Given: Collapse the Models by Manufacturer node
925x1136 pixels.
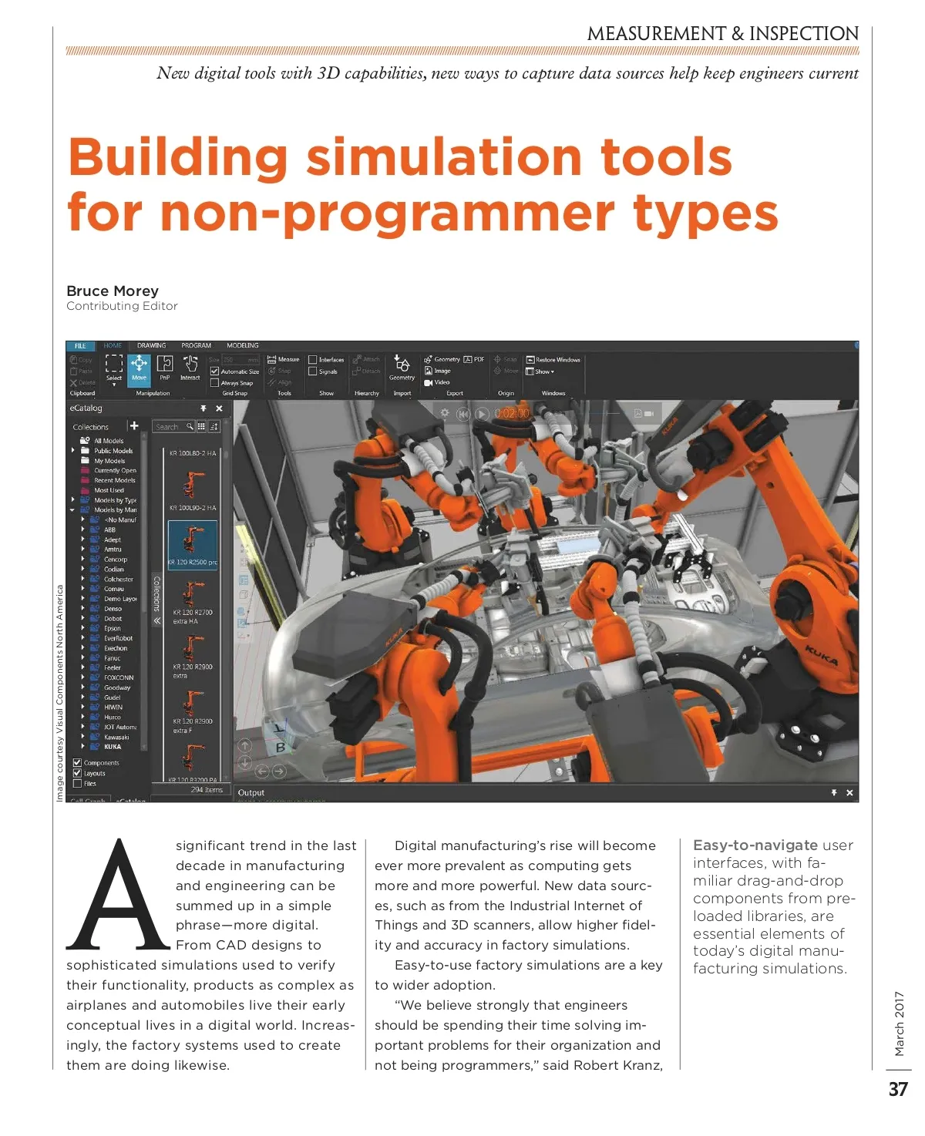Looking at the screenshot, I should point(73,509).
